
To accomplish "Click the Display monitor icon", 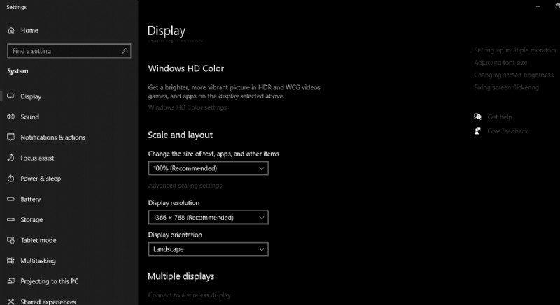I will tap(10, 96).
